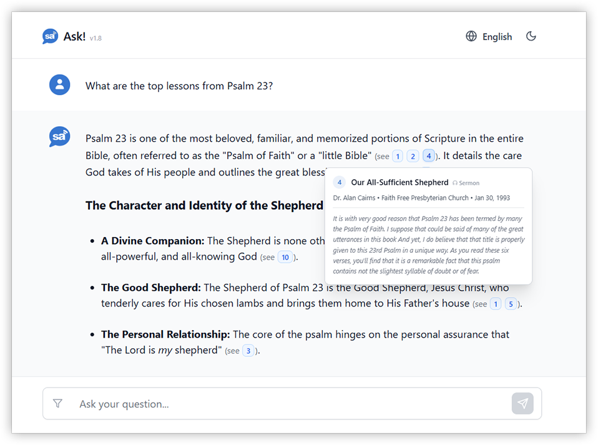
Task: Open citation 10 after all-knowing God
Action: click(285, 257)
